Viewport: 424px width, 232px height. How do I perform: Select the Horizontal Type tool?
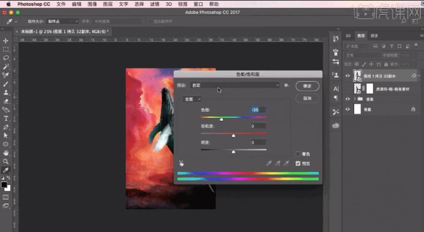pos(5,118)
